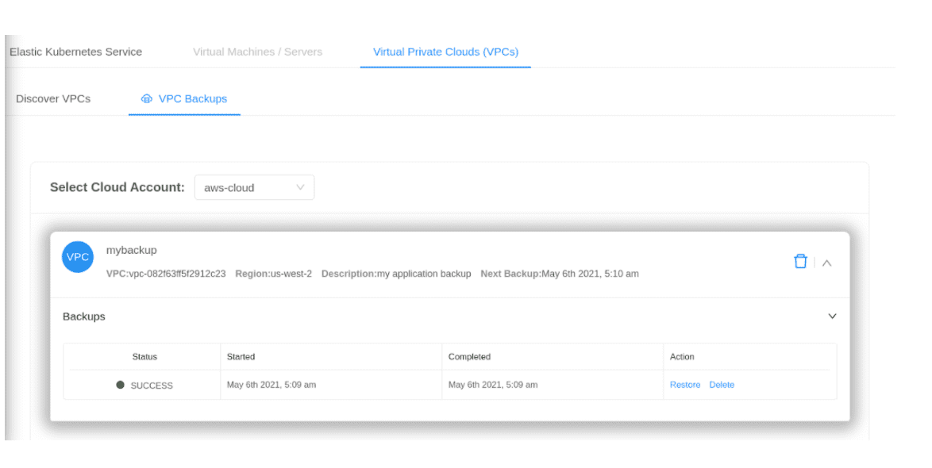This screenshot has height=468, width=932.
Task: Switch to Virtual Machines / Servers tab
Action: (x=257, y=52)
